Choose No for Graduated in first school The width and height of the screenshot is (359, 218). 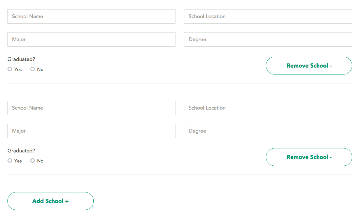[x=32, y=69]
